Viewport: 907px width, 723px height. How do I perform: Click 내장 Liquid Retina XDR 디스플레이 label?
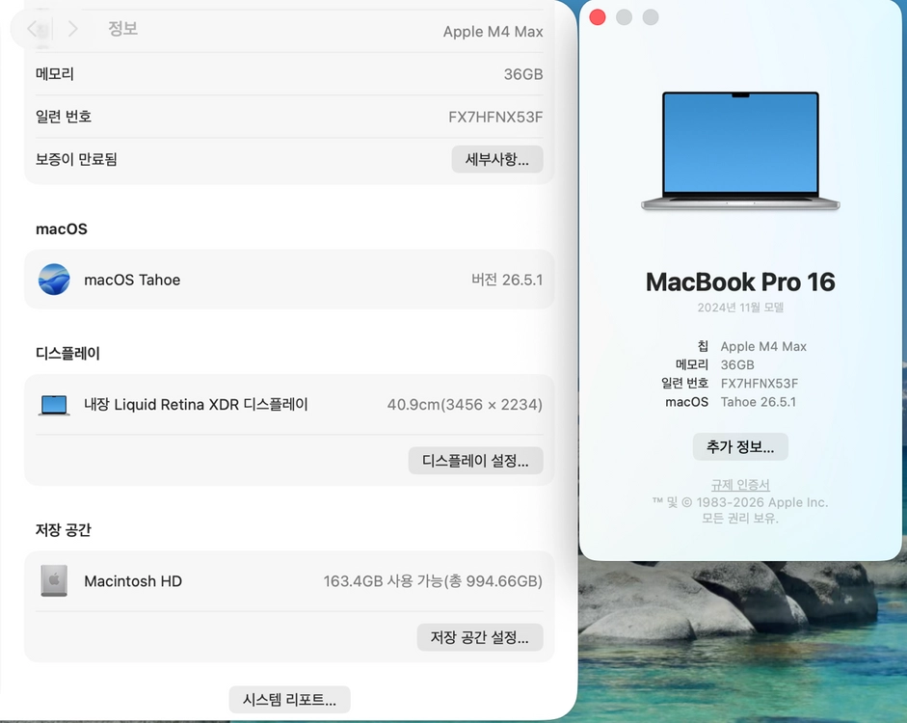click(196, 404)
